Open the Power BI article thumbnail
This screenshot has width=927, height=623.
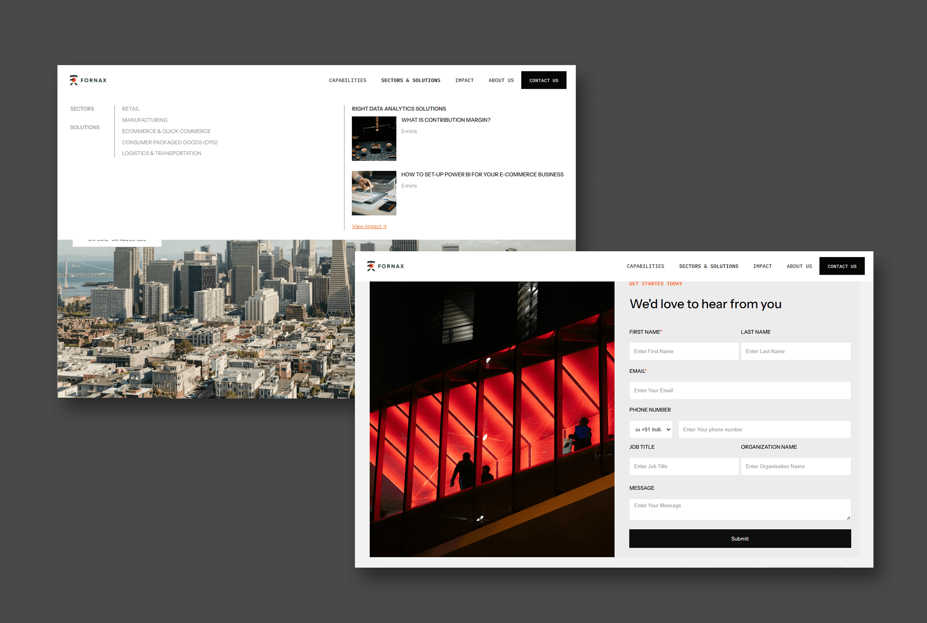point(374,193)
